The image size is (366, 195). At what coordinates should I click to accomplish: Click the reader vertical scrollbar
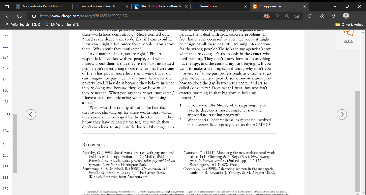tap(357, 142)
